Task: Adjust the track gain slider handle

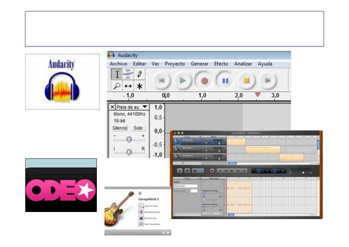Action: pos(129,140)
